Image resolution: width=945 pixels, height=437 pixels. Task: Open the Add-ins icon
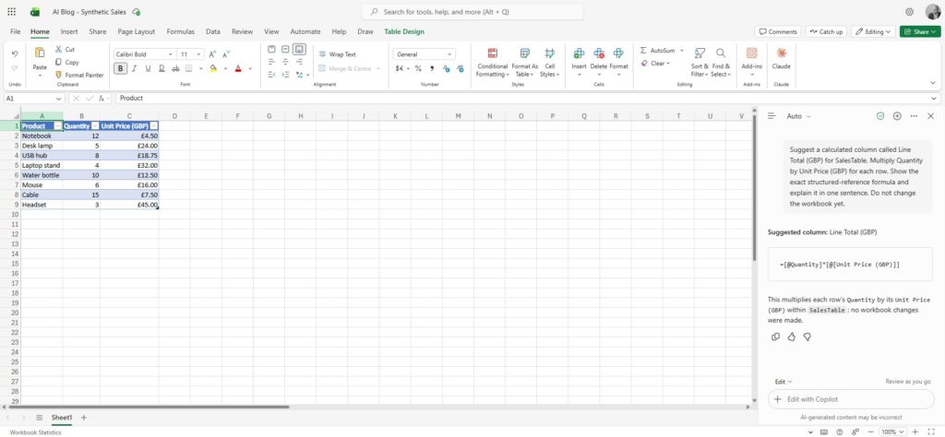coord(751,53)
